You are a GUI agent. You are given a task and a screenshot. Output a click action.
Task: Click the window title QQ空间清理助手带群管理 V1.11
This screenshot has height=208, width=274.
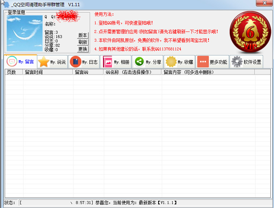tap(46, 5)
